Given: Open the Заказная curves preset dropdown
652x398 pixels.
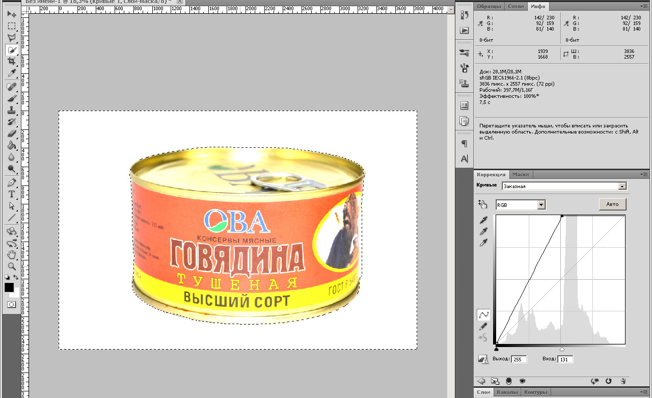Looking at the screenshot, I should (x=564, y=186).
